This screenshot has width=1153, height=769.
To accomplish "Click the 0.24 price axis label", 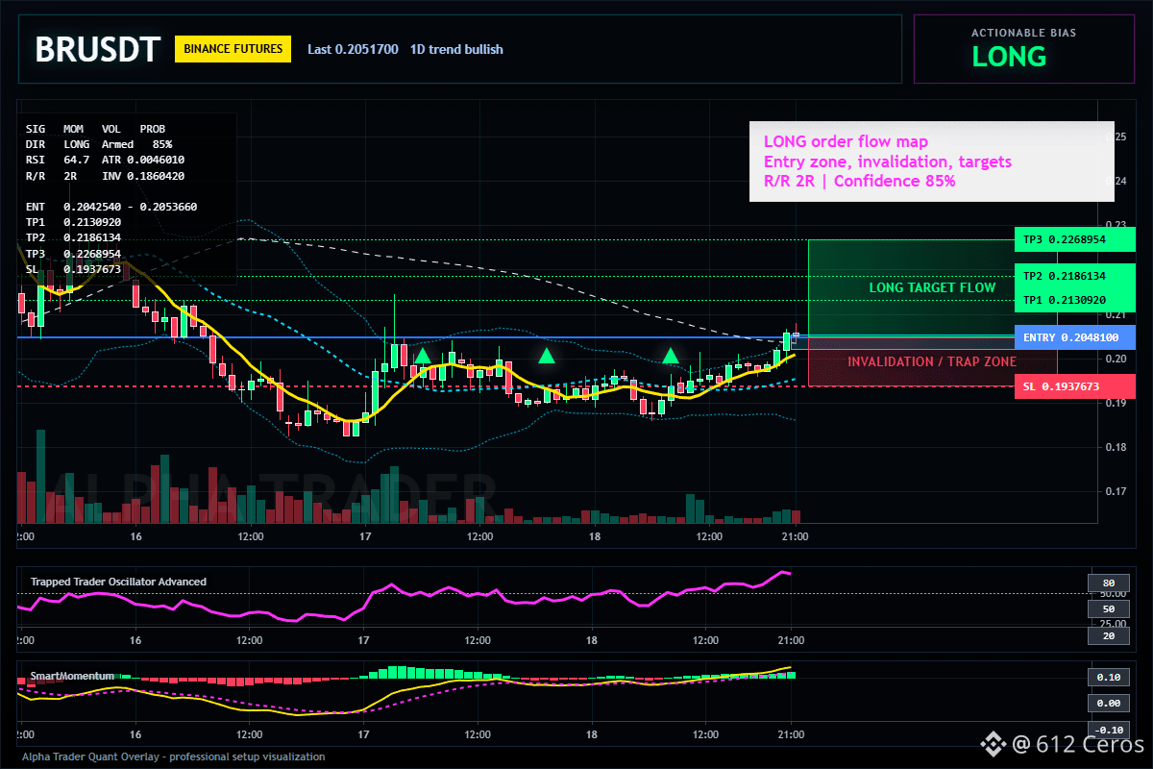I will 1117,182.
